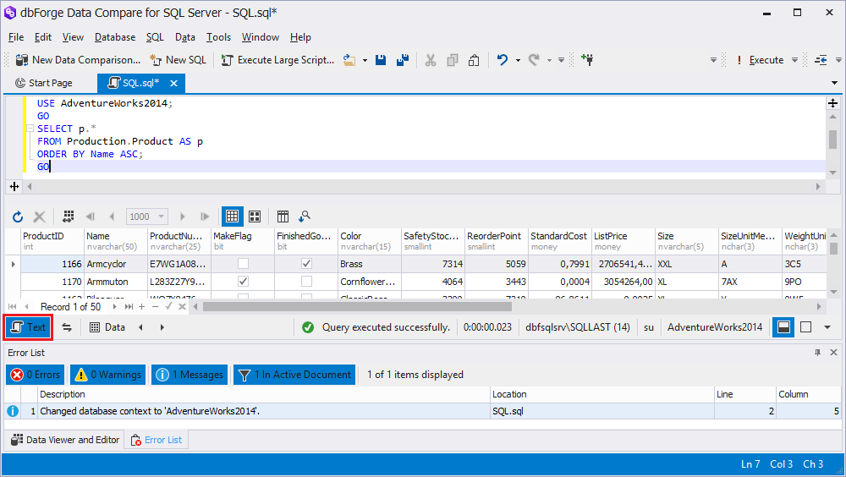Create a New SQL document
Screen dimensions: 846x477
click(178, 60)
